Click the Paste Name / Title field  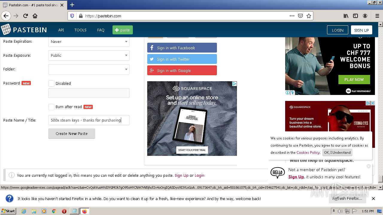pyautogui.click(x=89, y=120)
